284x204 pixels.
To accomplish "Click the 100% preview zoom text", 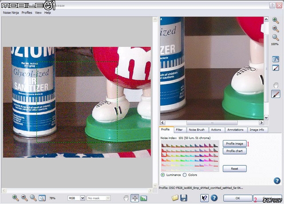I will [x=275, y=44].
